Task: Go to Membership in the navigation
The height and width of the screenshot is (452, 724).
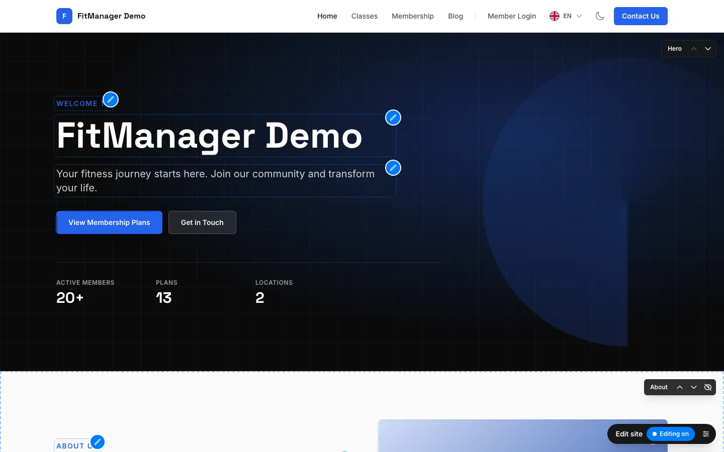Action: (x=413, y=16)
